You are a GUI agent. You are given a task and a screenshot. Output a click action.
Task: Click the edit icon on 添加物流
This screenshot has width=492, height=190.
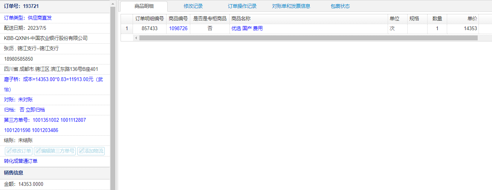[x=81, y=151]
